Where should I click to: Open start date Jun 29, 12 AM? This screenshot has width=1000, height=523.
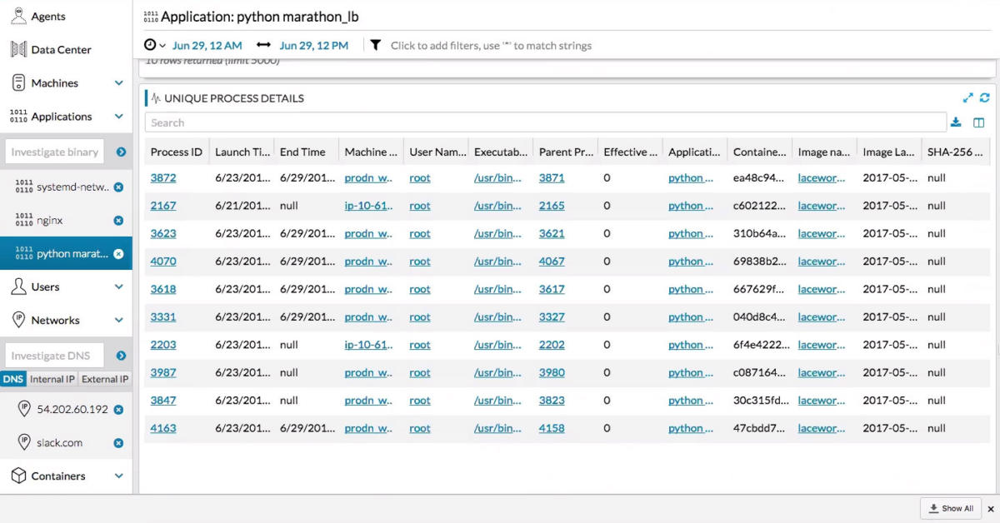[x=207, y=45]
